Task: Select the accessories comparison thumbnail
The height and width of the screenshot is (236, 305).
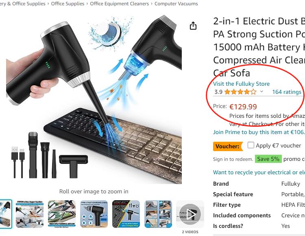Action: click(x=126, y=214)
